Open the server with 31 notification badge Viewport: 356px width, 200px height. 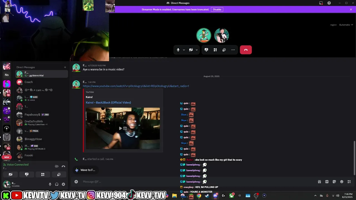tap(7, 146)
